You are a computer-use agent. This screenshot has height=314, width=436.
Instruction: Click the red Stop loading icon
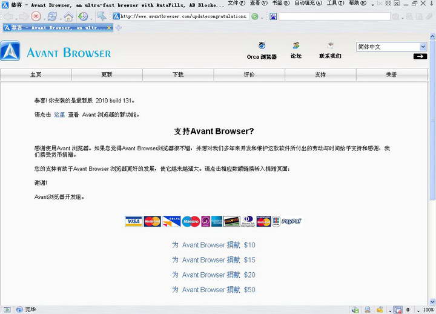coord(36,16)
